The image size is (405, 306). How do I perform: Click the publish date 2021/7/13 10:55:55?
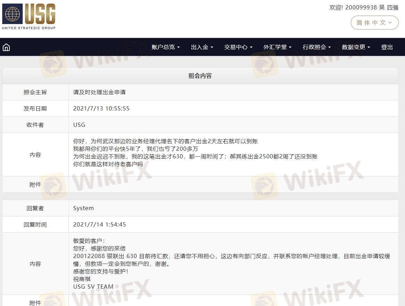click(101, 108)
